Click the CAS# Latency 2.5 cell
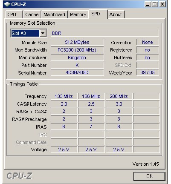Screen dimensions: 171x184 91,104
